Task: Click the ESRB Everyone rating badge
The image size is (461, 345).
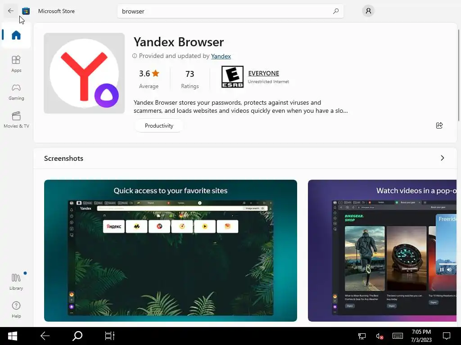Action: (x=232, y=77)
